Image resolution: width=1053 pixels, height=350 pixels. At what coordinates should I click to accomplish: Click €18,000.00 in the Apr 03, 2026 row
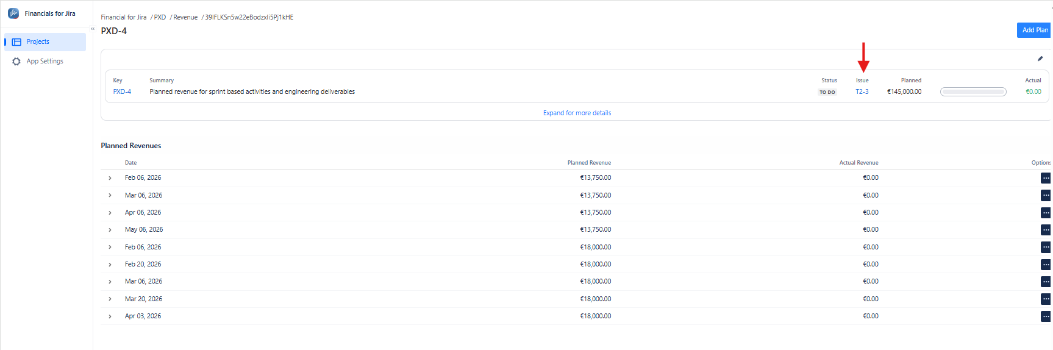[x=596, y=316]
